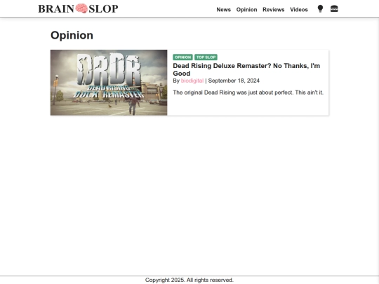
Task: Click the DRDR article thumbnail image
Action: (109, 83)
